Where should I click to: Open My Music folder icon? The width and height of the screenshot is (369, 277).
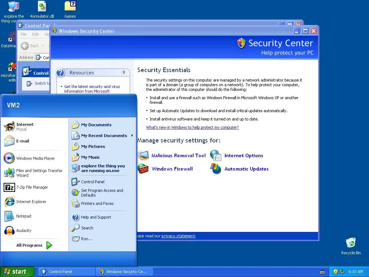pos(76,157)
